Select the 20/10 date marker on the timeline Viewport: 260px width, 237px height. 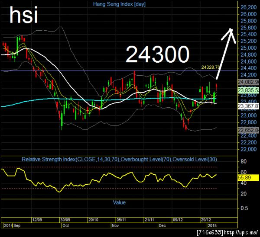coord(93,220)
